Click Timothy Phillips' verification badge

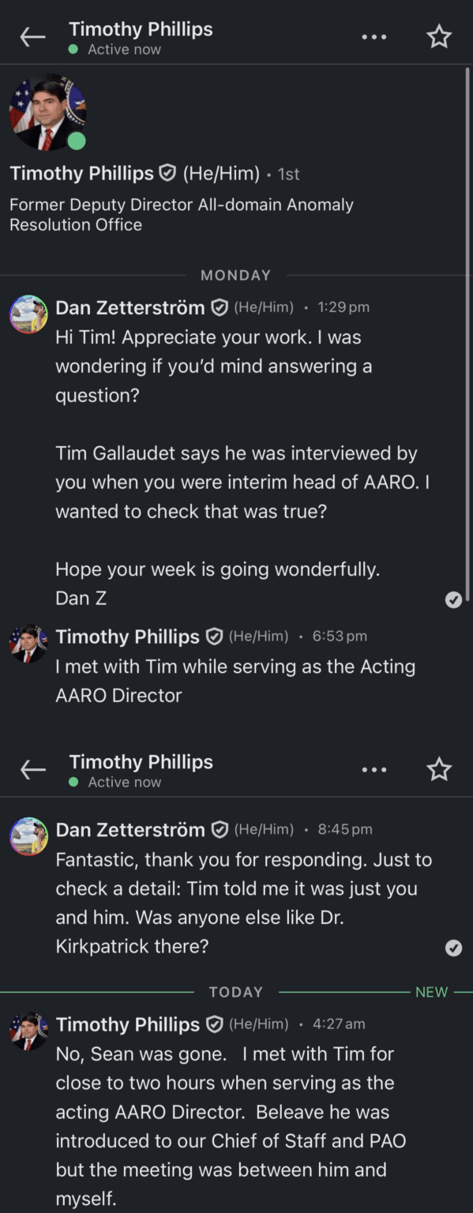(x=167, y=173)
